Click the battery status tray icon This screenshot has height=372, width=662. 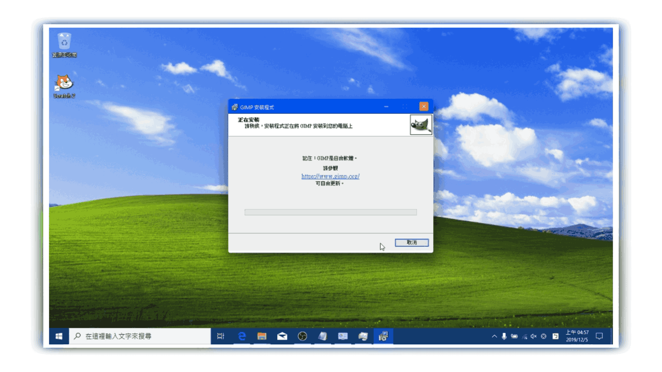514,336
